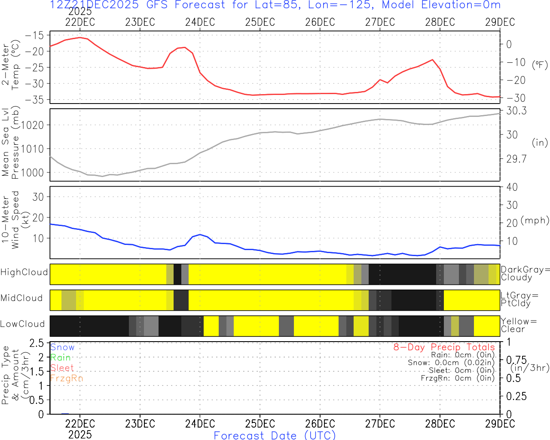Click the HighCloud row label

pos(24,272)
